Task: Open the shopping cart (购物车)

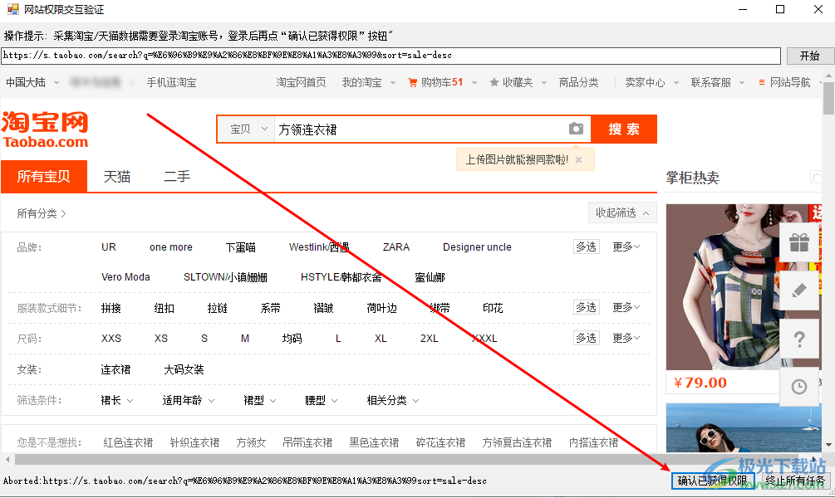Action: (435, 82)
